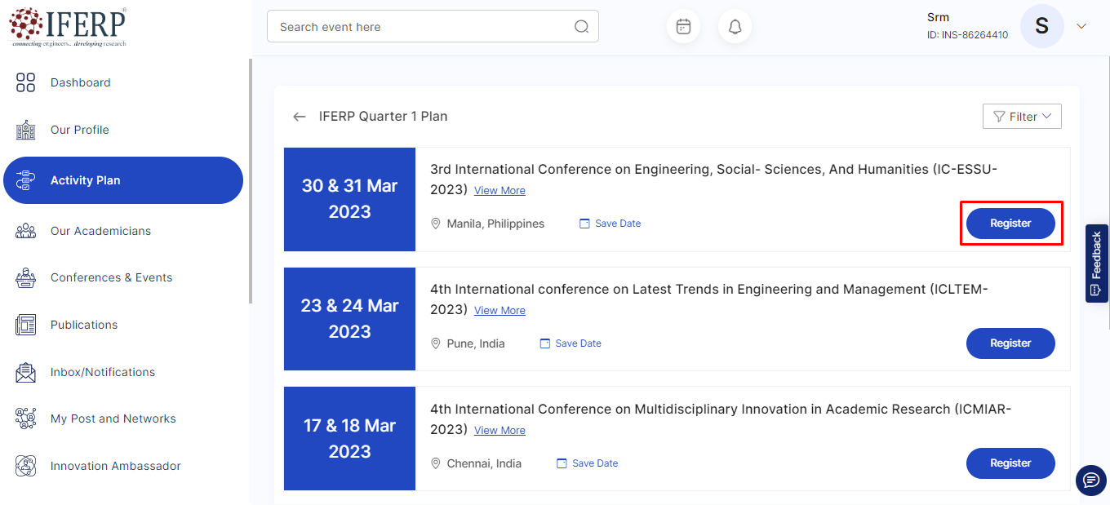Screen dimensions: 1110x505
Task: Go back using the left arrow icon
Action: [x=300, y=117]
